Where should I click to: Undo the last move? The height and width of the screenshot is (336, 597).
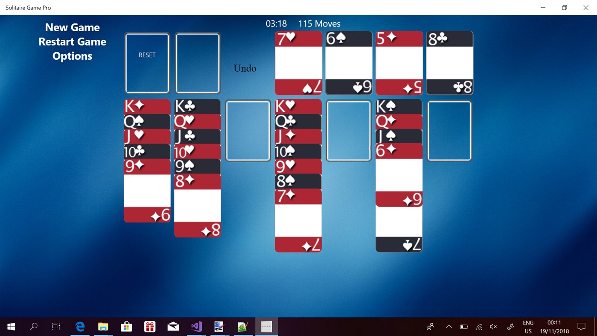coord(245,67)
